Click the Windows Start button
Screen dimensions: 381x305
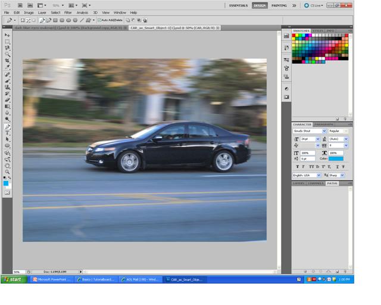pos(14,279)
